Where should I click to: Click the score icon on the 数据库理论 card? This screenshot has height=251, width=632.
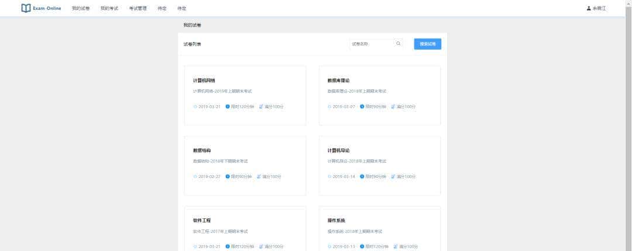point(393,107)
